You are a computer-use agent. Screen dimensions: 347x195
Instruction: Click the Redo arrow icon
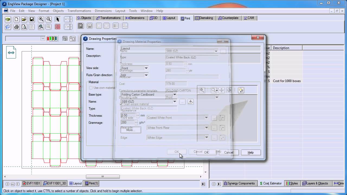(67, 27)
